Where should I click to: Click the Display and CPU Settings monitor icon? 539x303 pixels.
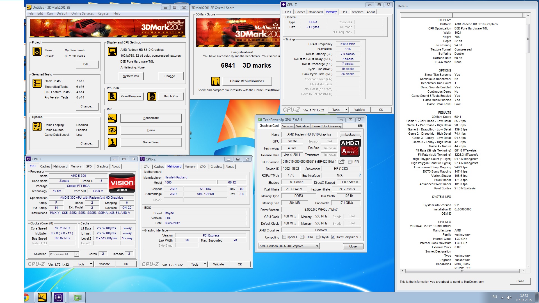112,51
